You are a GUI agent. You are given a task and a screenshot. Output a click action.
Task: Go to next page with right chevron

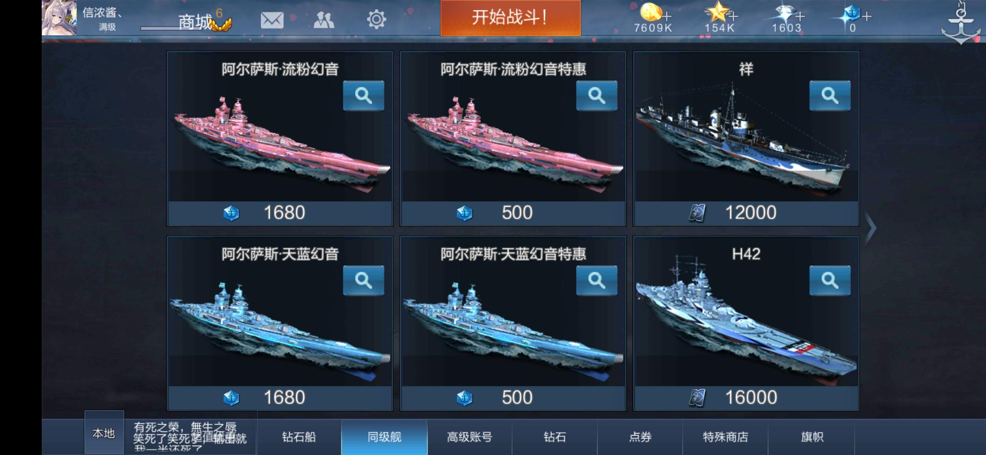coord(871,228)
